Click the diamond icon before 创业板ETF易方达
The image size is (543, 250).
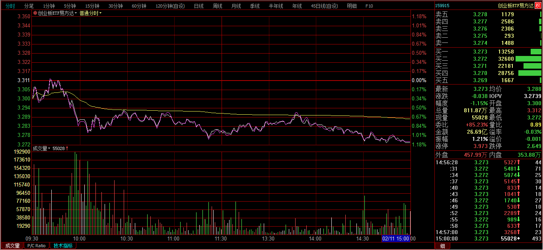click(x=35, y=13)
